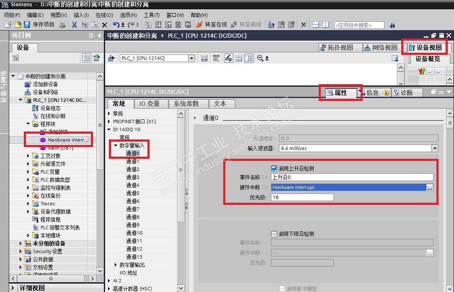Toggle 启用下降沿检测 checkbox
Image resolution: width=454 pixels, height=292 pixels.
[274, 234]
